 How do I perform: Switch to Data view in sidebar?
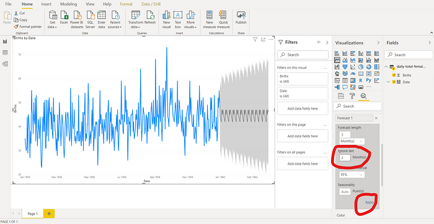pyautogui.click(x=5, y=53)
